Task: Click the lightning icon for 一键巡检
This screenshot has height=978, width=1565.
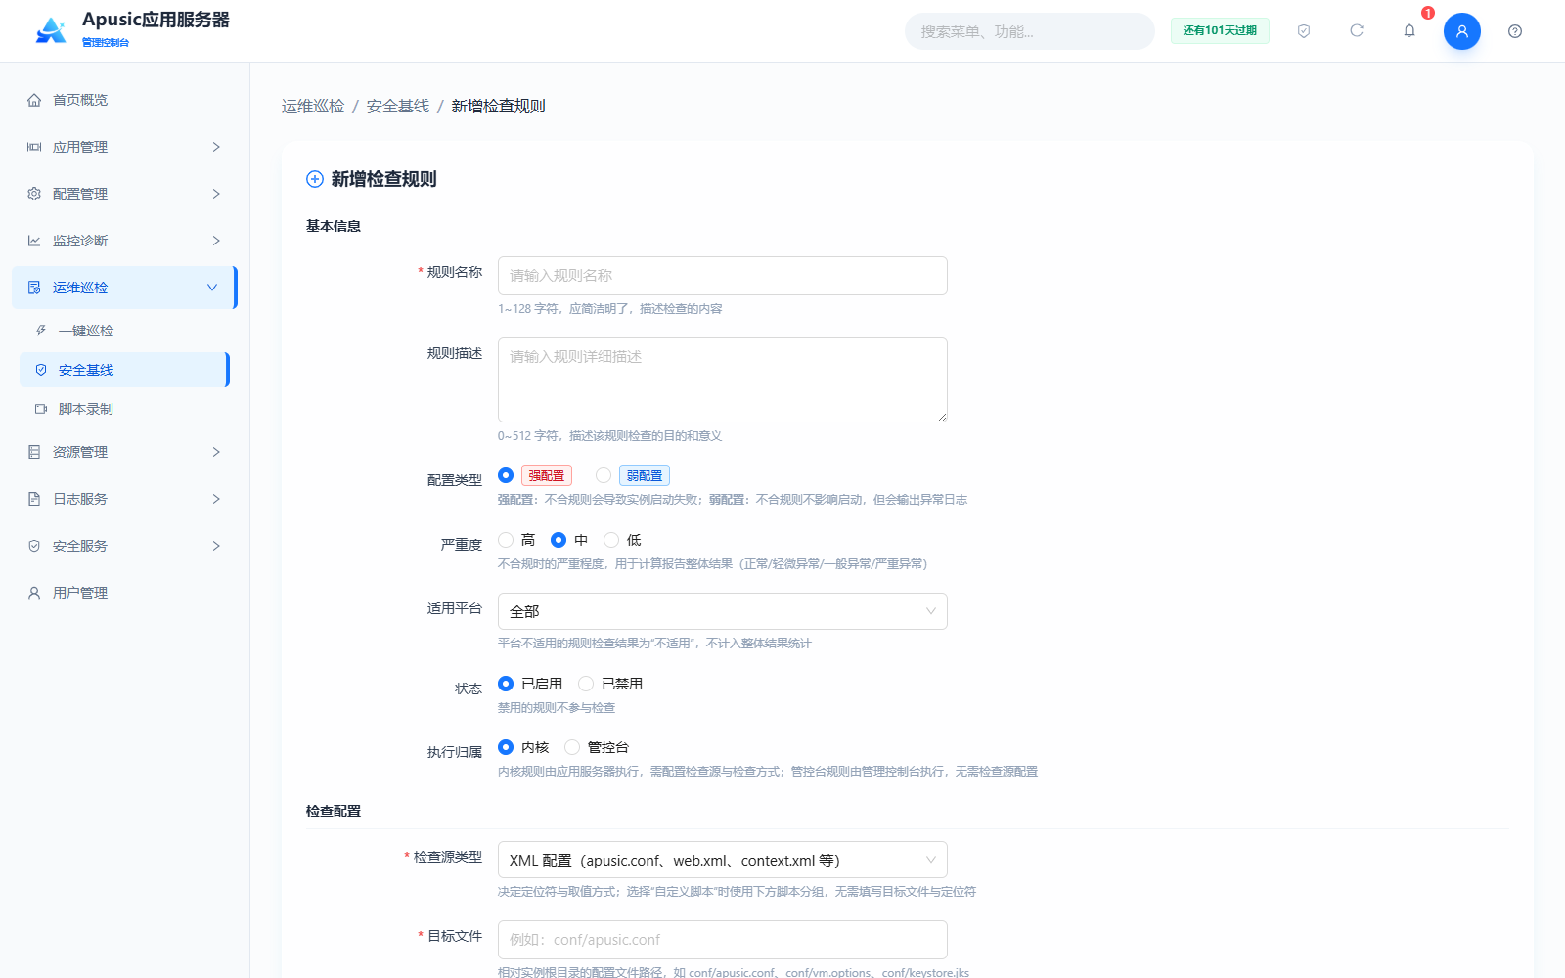Action: click(41, 331)
